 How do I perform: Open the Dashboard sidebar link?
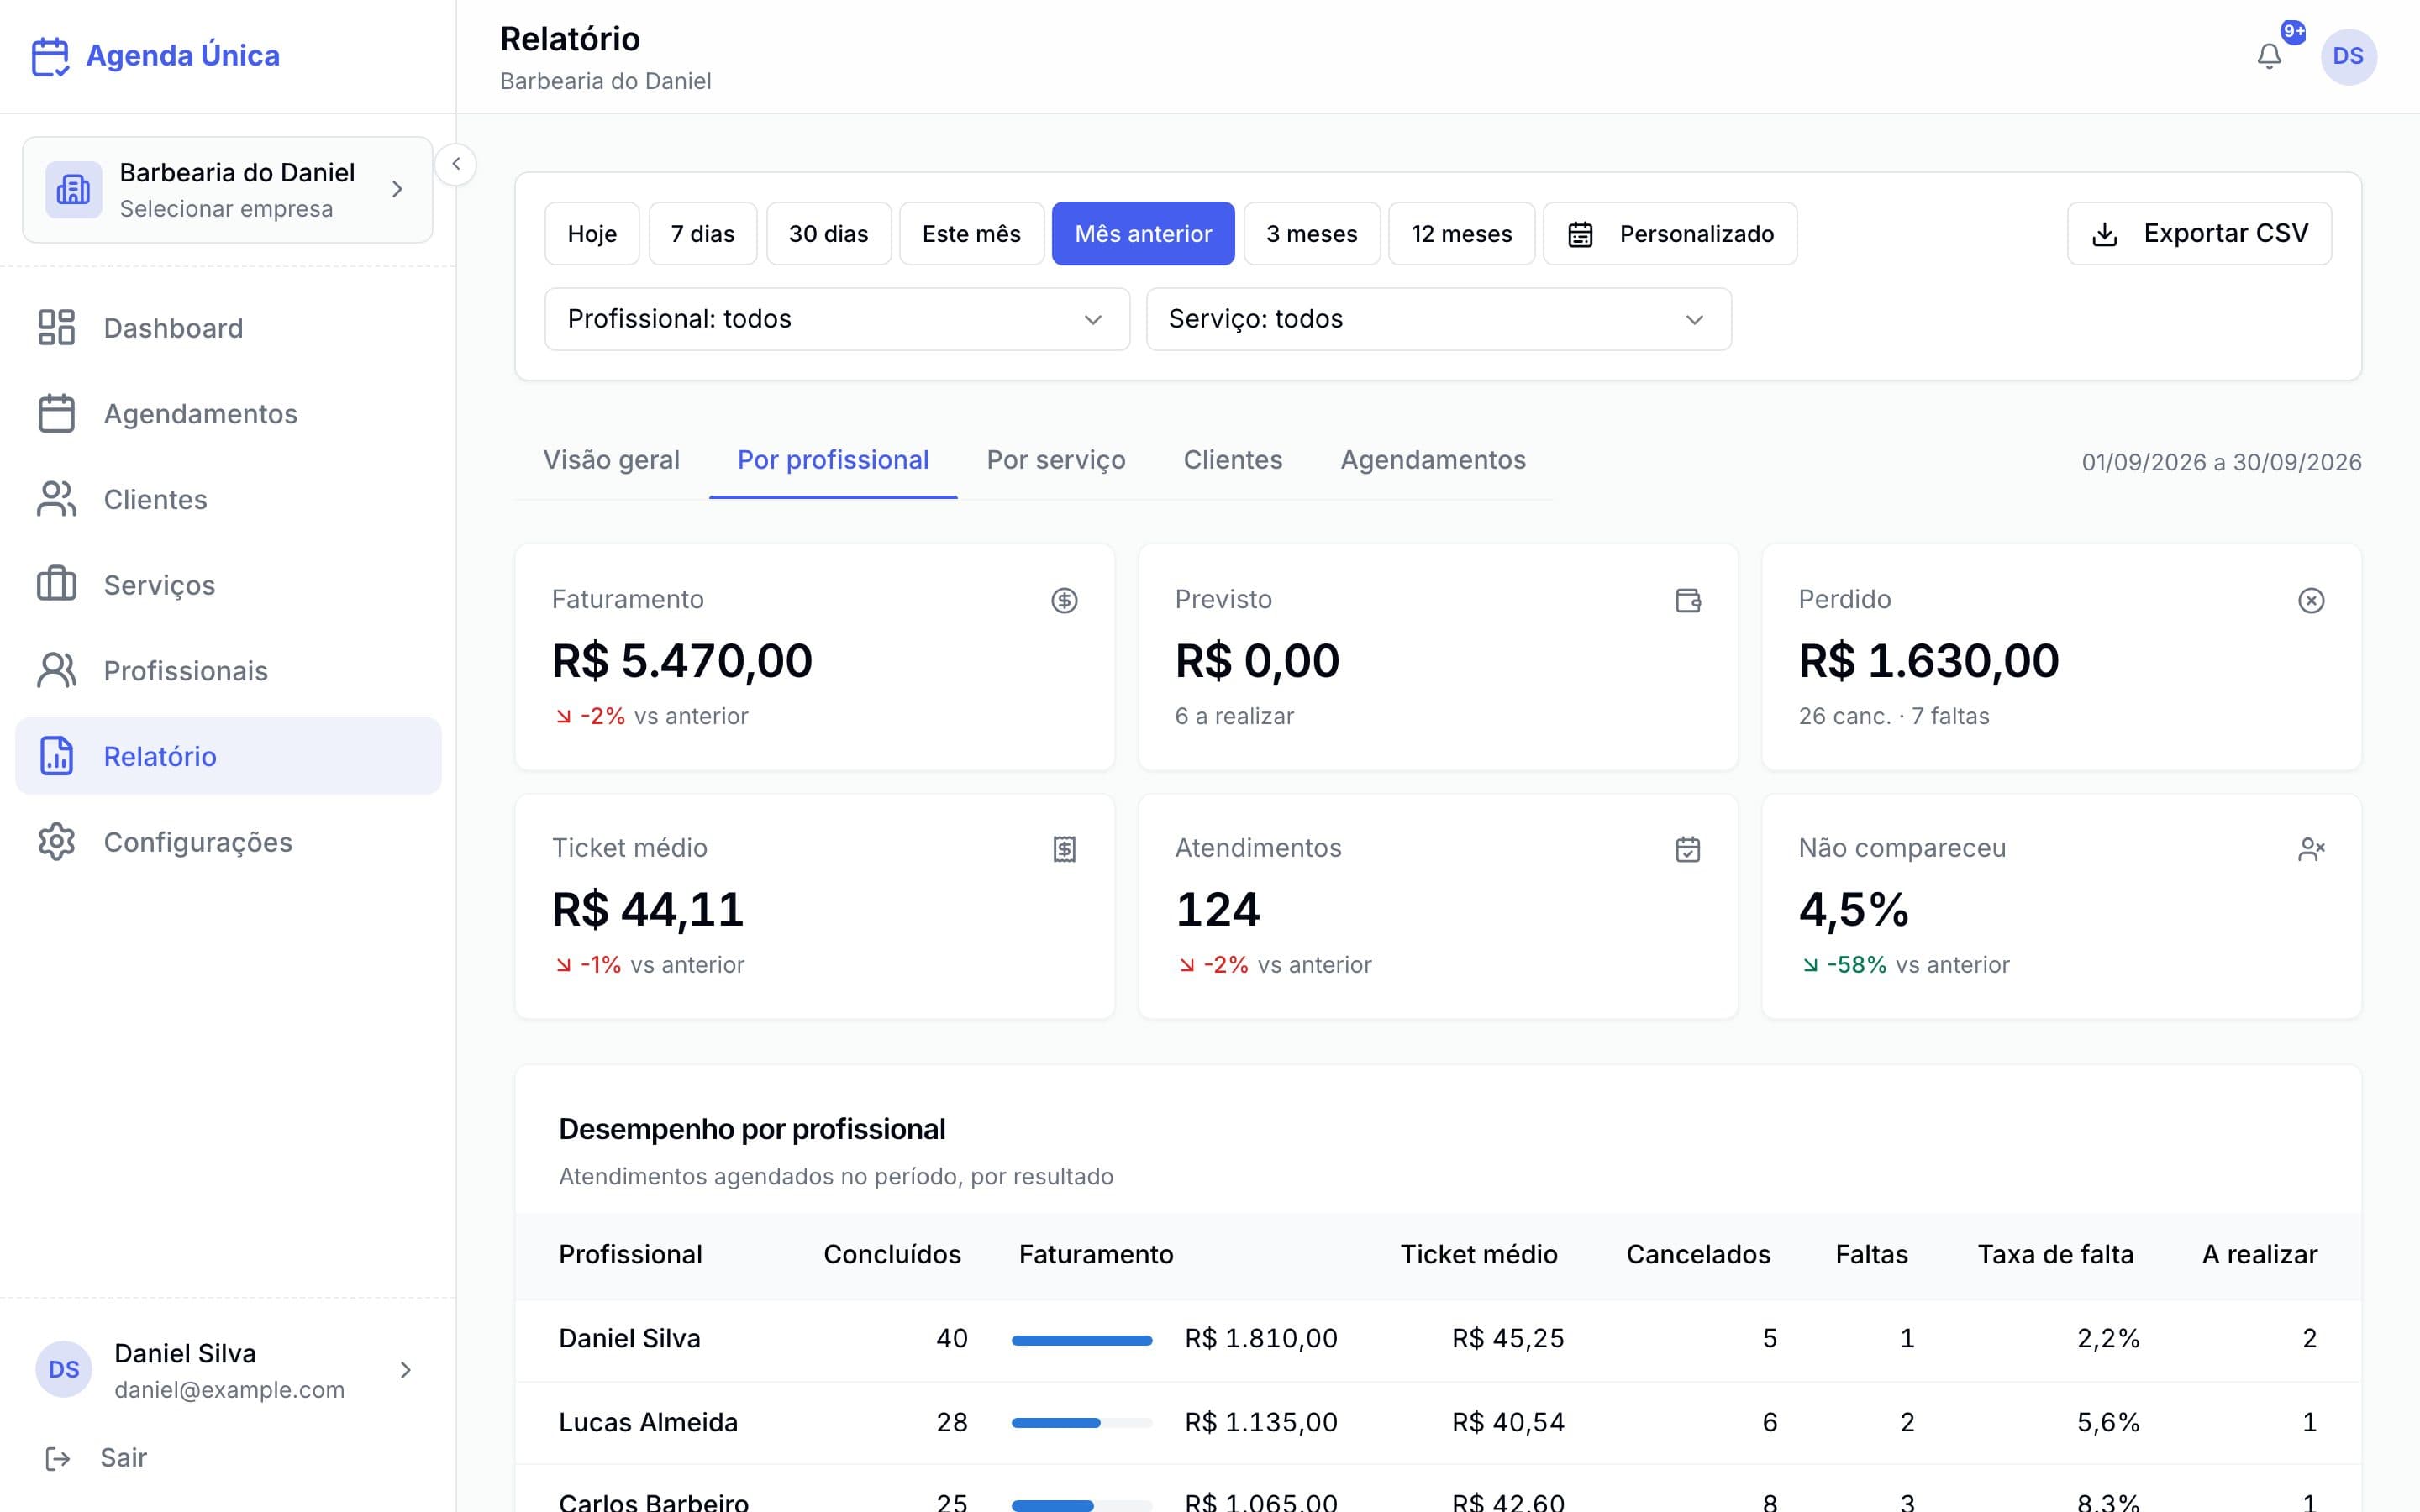tap(228, 328)
